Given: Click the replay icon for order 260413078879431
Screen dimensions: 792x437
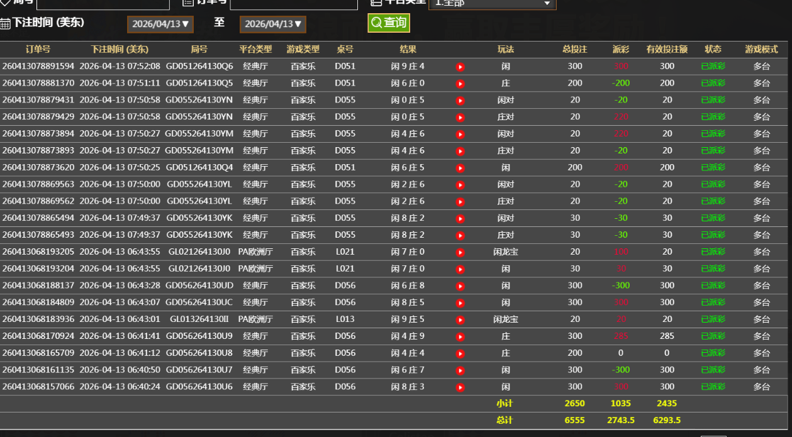Looking at the screenshot, I should 460,101.
